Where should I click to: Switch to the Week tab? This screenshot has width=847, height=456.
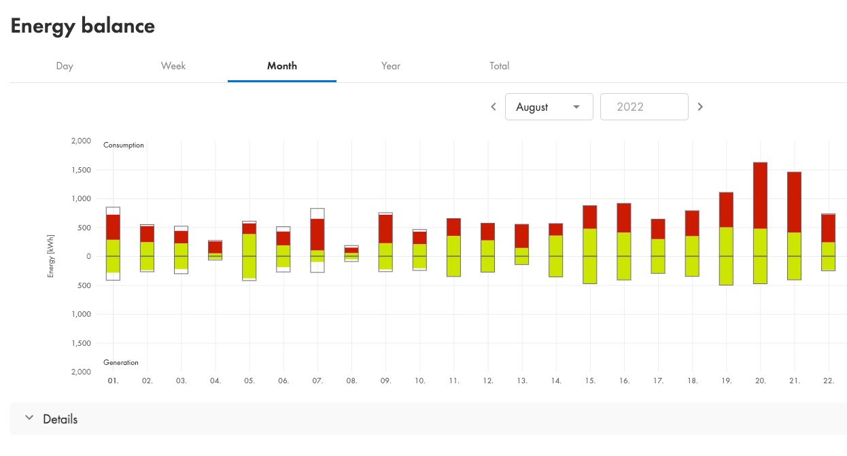pyautogui.click(x=173, y=66)
